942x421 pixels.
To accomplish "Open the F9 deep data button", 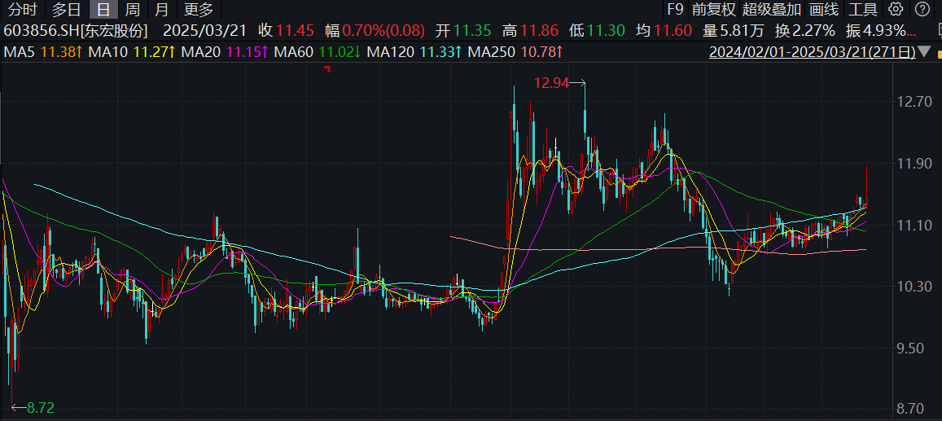I will pyautogui.click(x=675, y=9).
